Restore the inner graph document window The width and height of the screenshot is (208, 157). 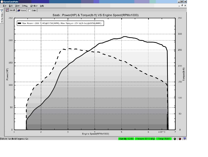[x=182, y=6]
